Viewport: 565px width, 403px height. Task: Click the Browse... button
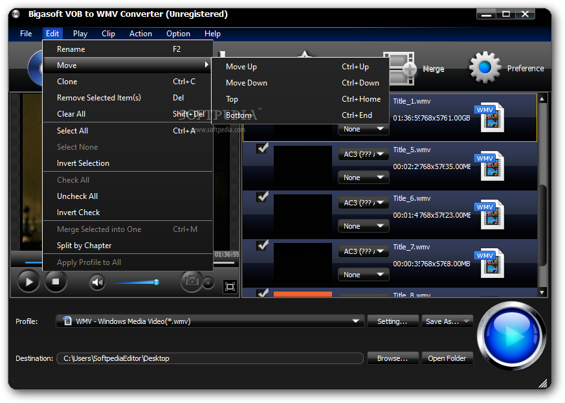point(393,358)
